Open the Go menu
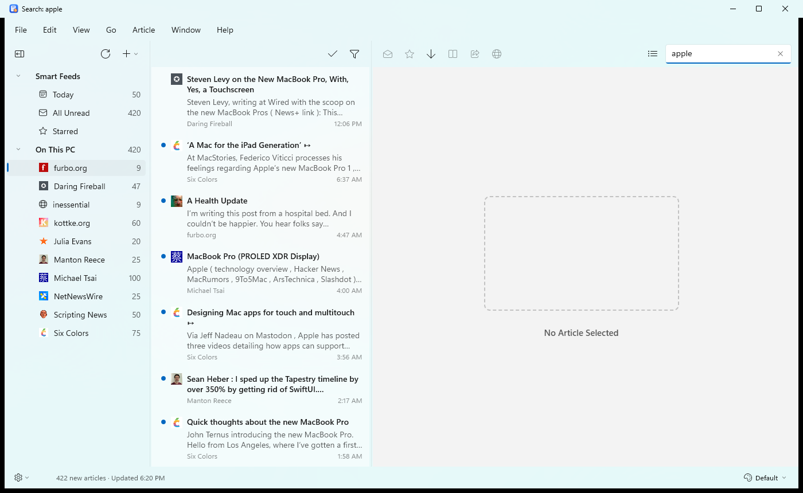The image size is (803, 493). [111, 30]
